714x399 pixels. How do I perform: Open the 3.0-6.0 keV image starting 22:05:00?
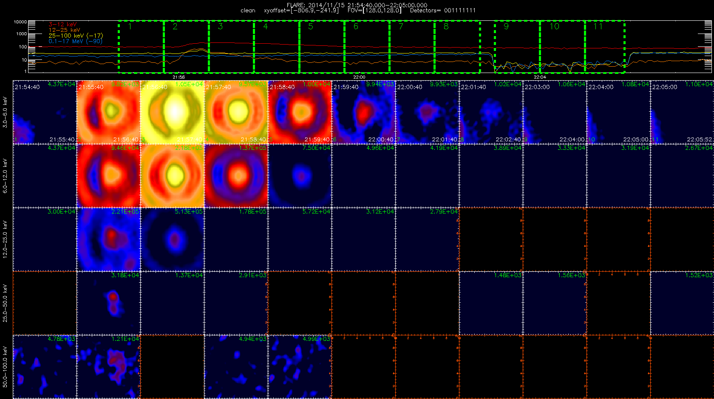682,112
